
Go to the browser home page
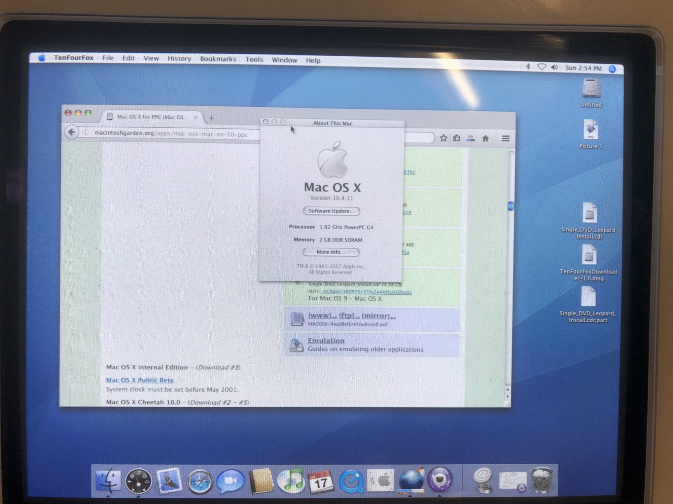(x=485, y=138)
